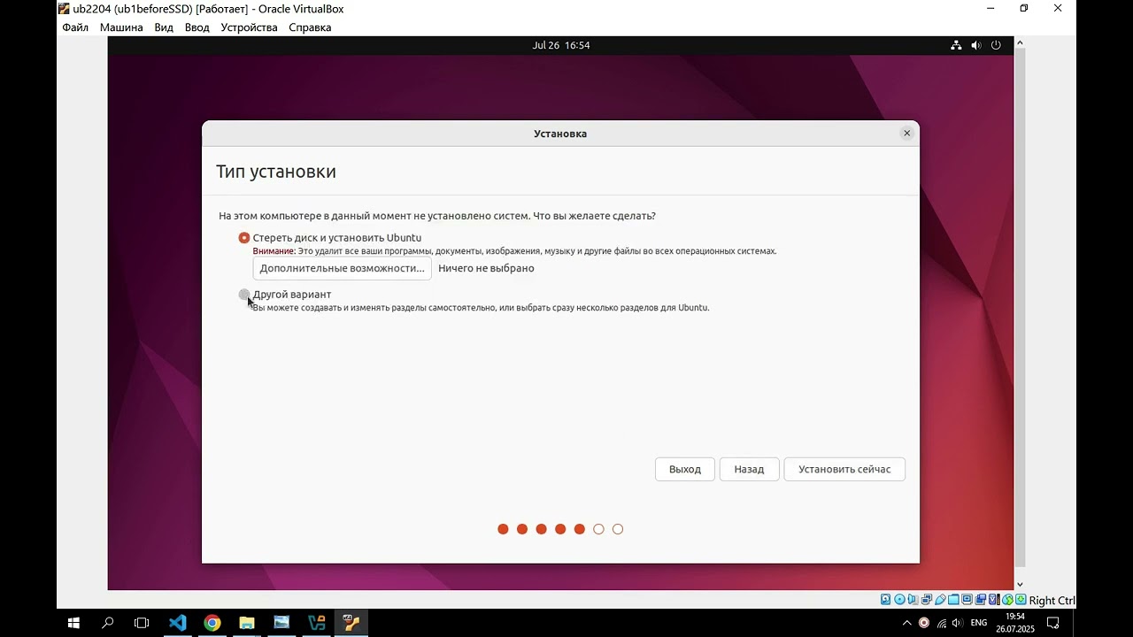This screenshot has height=637, width=1133.
Task: Open the picture viewer taskbar icon
Action: 281,623
